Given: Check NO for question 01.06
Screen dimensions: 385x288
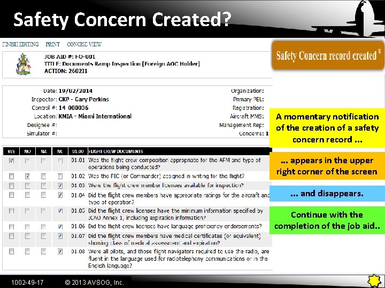Looking at the screenshot, I should pos(27,227).
